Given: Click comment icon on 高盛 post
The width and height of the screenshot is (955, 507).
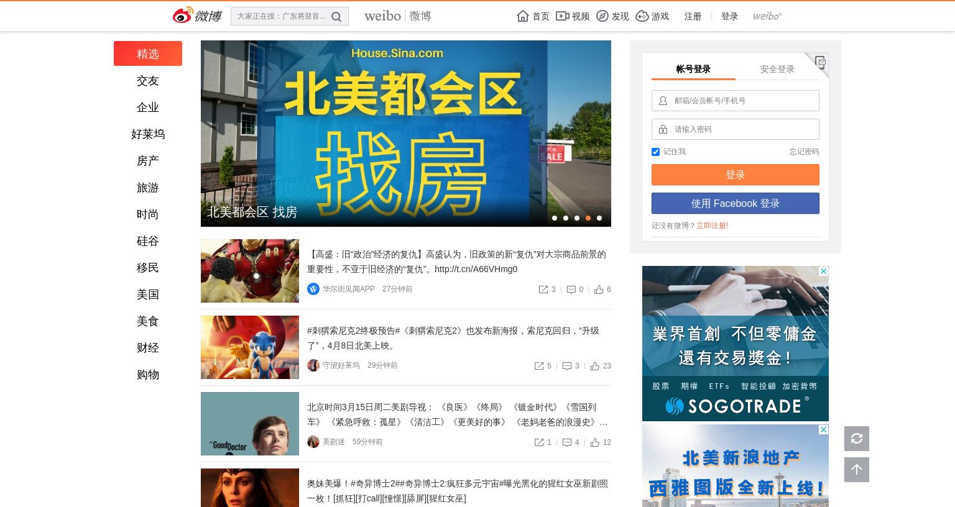Looking at the screenshot, I should (571, 290).
